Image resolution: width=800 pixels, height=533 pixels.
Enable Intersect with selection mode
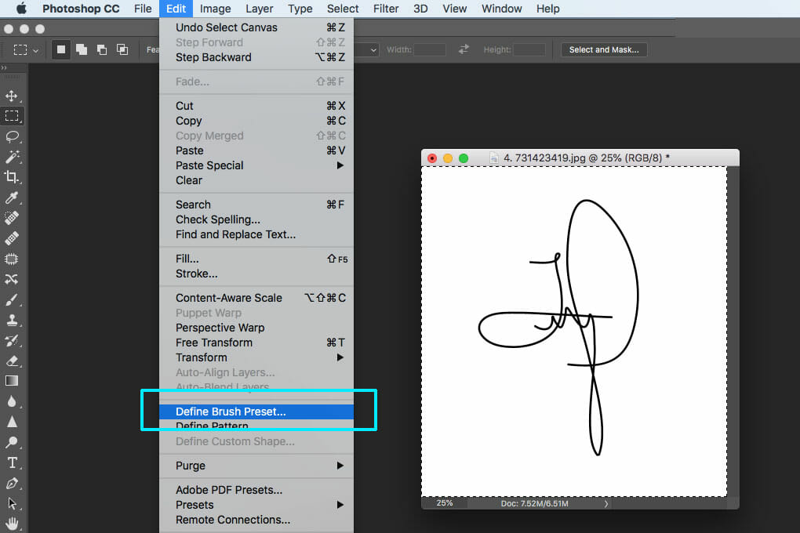click(122, 49)
